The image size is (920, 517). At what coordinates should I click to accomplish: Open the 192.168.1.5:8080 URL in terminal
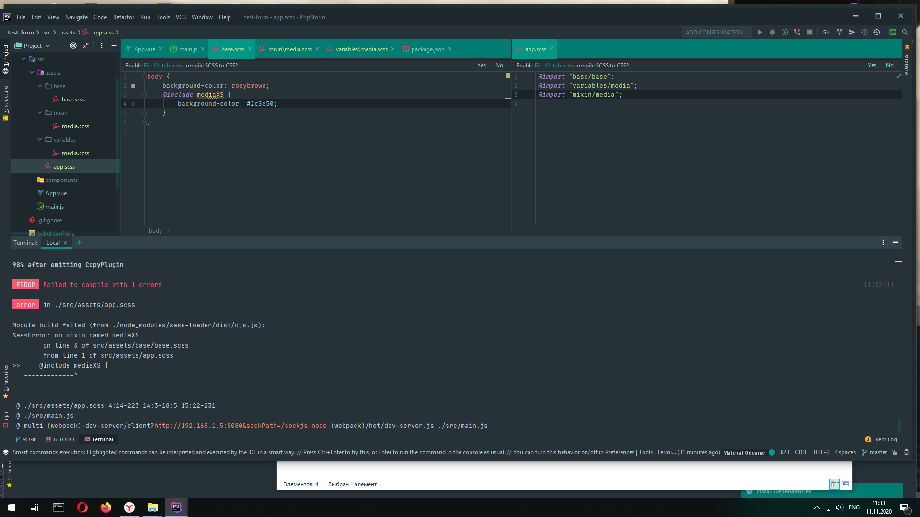(241, 426)
